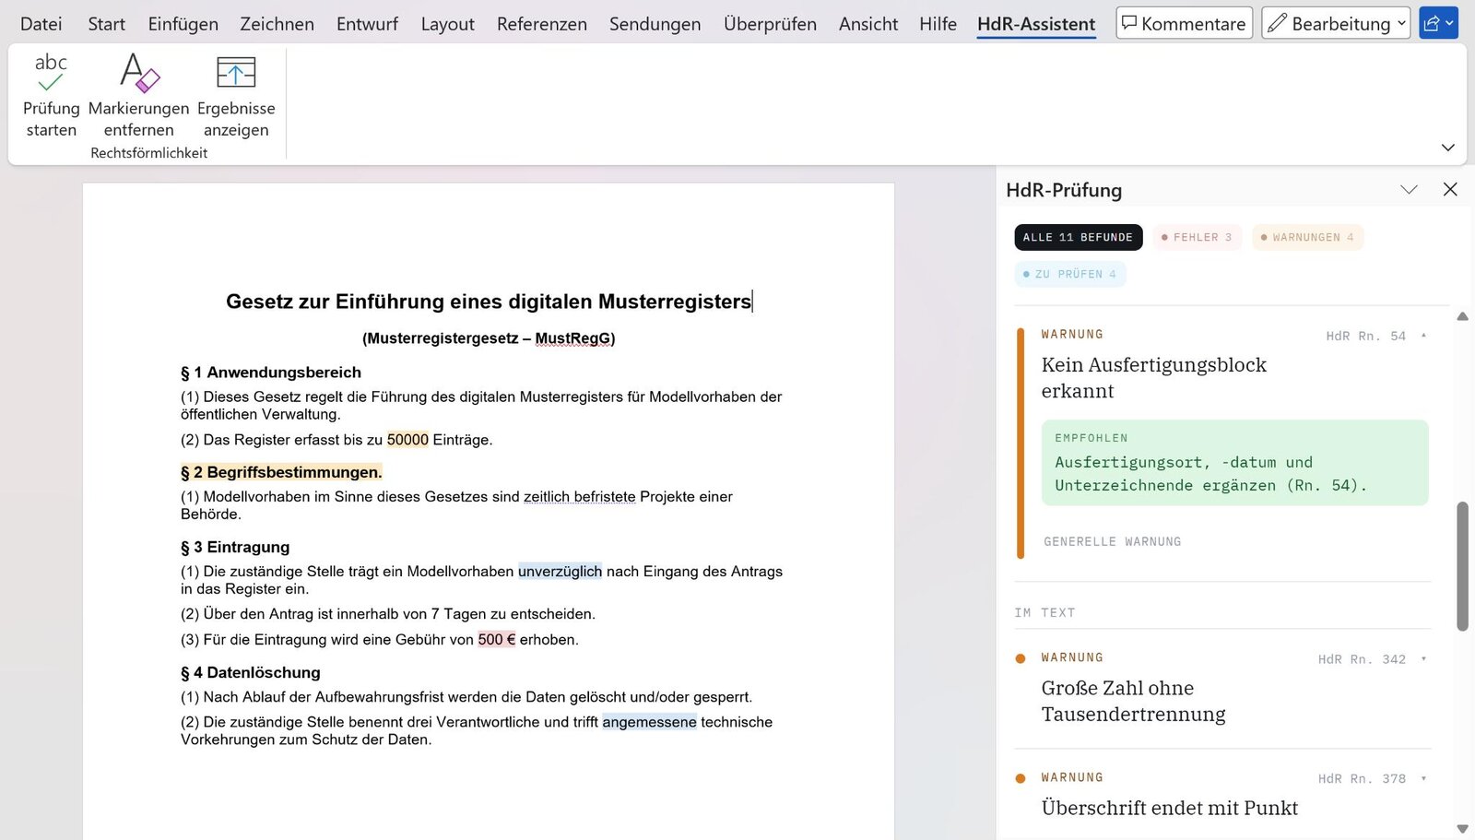Click the results pane scrollbar thumb
This screenshot has width=1475, height=840.
click(1462, 566)
